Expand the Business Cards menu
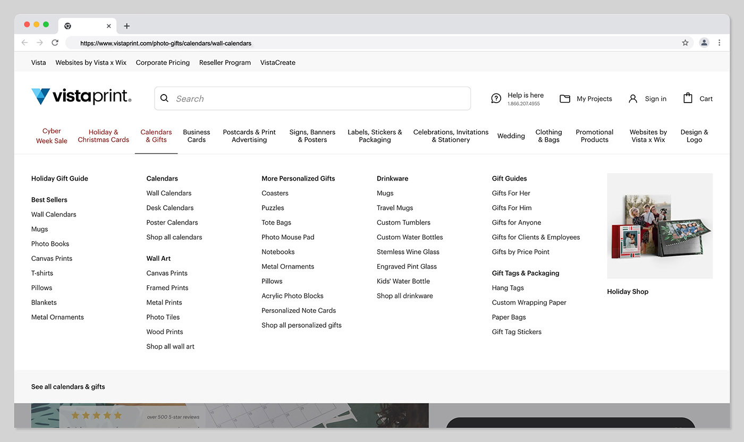 click(196, 136)
